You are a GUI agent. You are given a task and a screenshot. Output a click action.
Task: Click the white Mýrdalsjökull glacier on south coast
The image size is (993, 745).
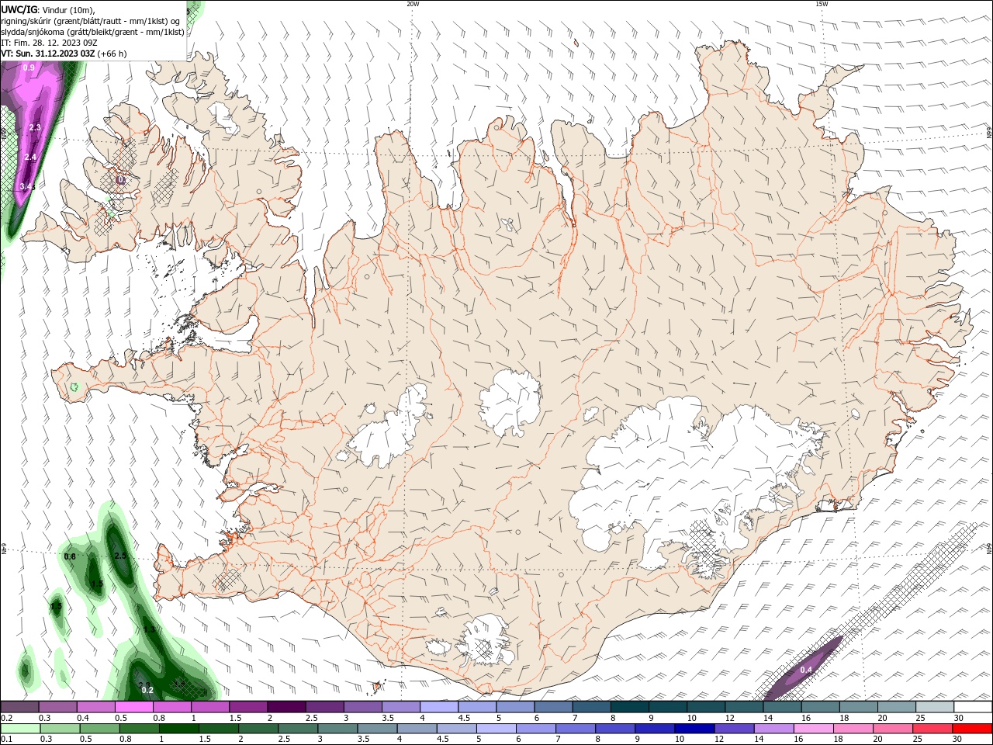tap(486, 639)
